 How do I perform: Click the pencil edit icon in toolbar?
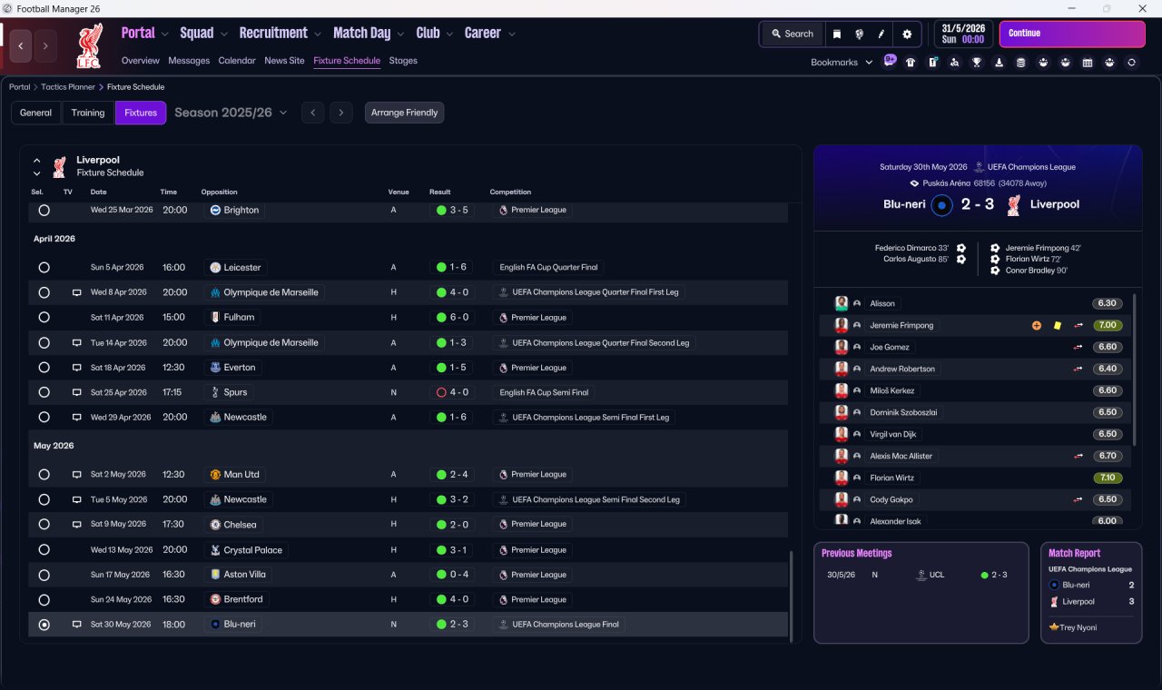click(x=881, y=34)
